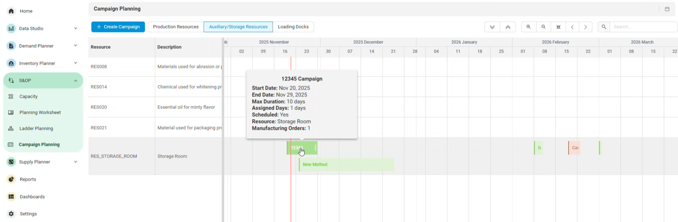
Task: Collapse the S&OP menu chevron
Action: tap(75, 81)
